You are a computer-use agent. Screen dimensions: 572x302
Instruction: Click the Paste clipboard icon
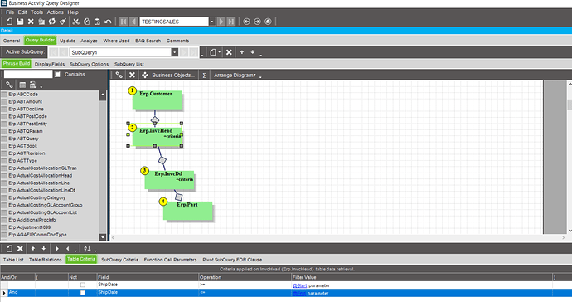click(97, 22)
